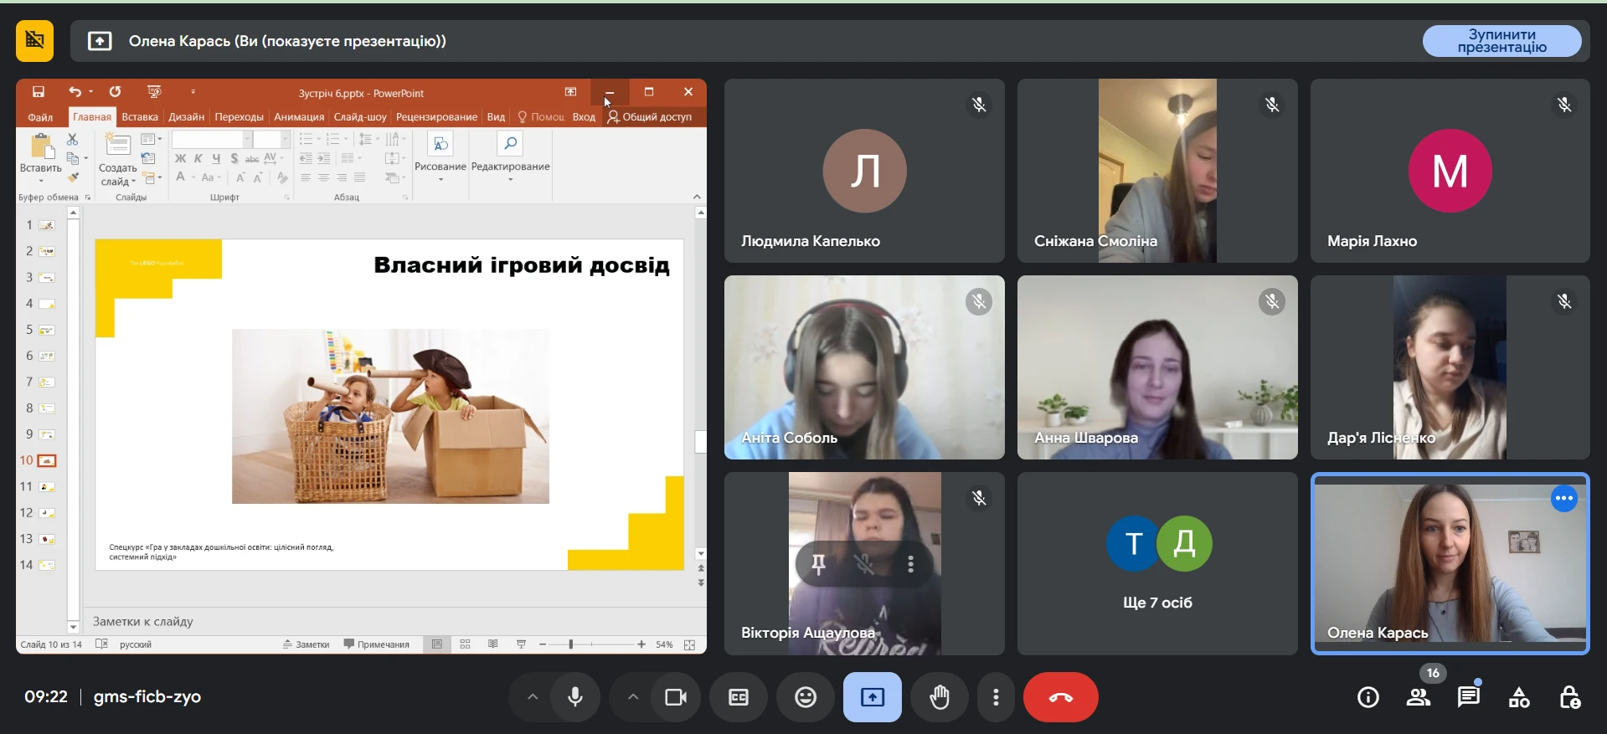
Task: Open the emoji reactions button
Action: [x=805, y=697]
